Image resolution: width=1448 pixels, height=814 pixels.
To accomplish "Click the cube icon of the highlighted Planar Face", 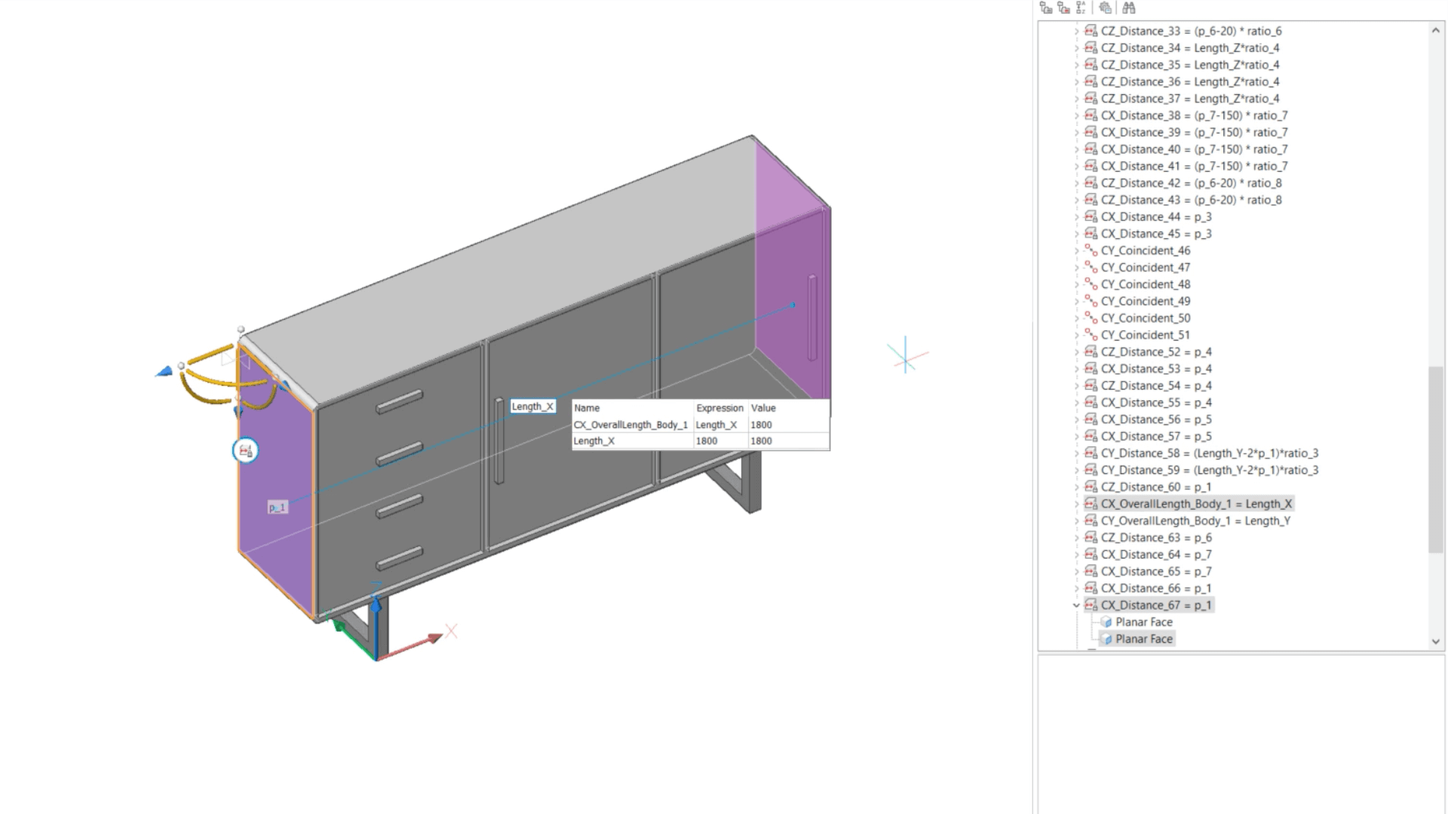I will [1106, 639].
